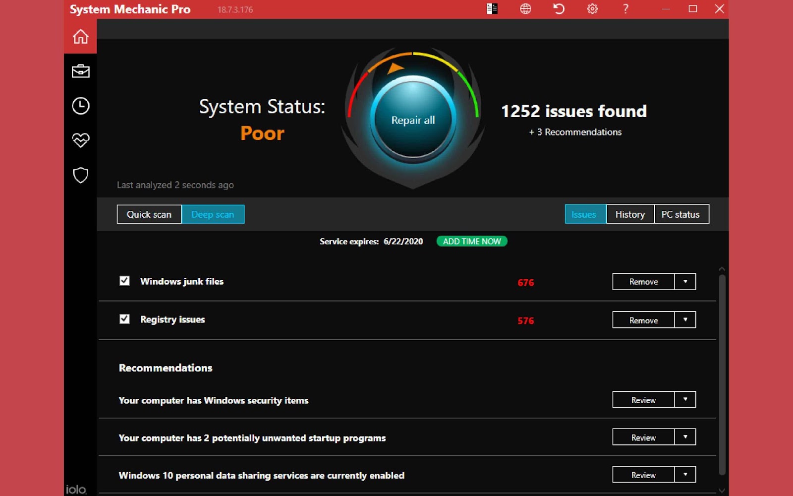Screen dimensions: 793x496
Task: Review potentially unwanted startup programs
Action: 643,437
